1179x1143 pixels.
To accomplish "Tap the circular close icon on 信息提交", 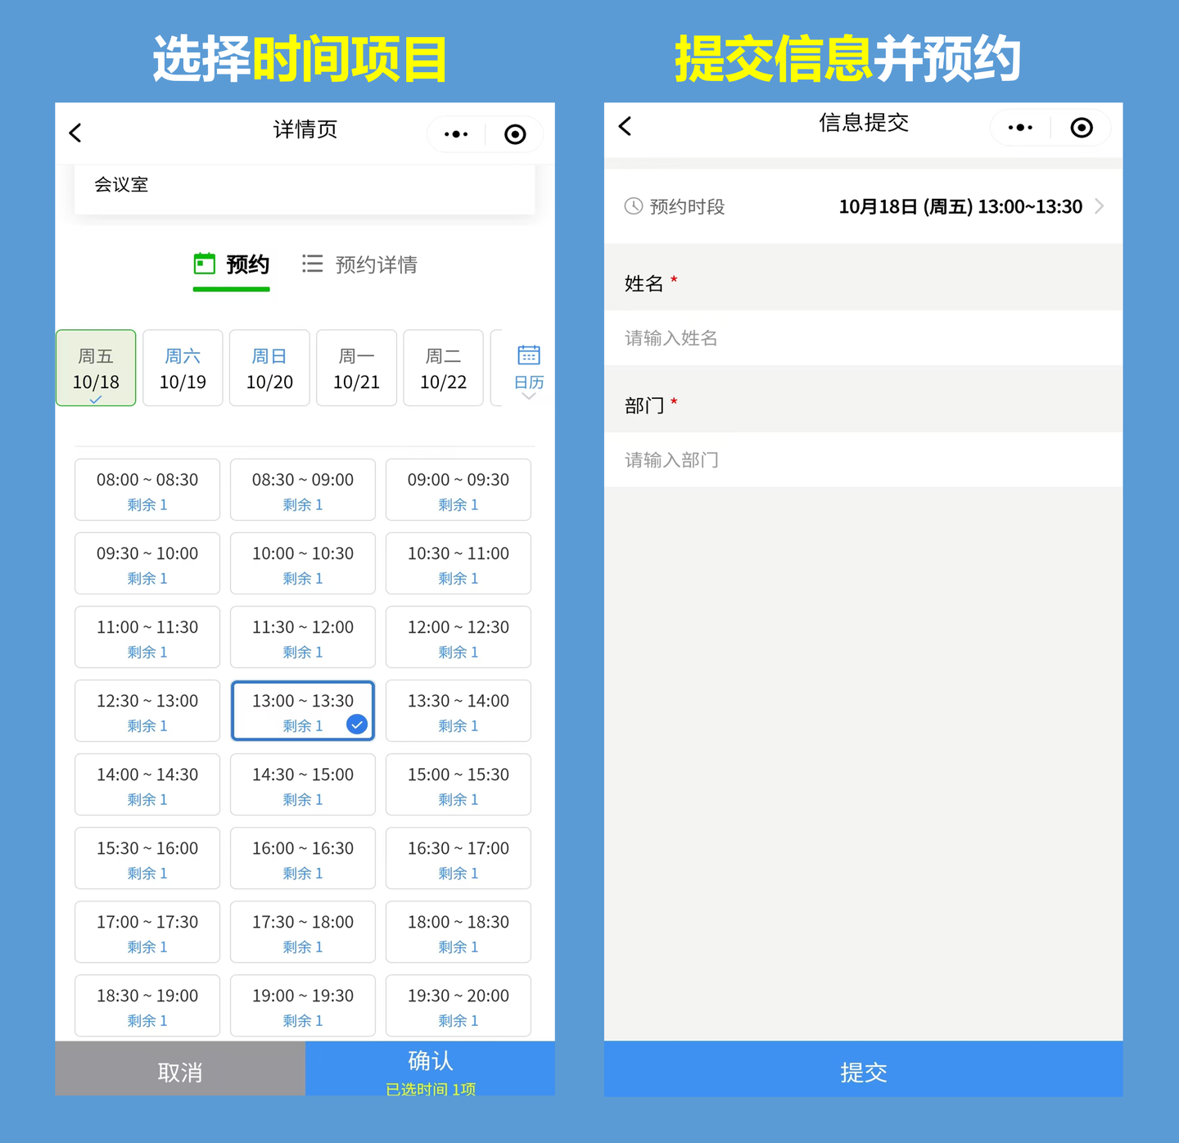I will tap(1082, 128).
